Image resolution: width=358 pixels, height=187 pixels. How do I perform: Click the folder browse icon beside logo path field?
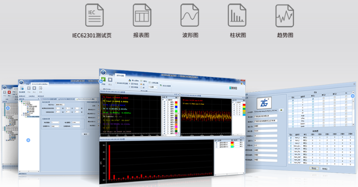click(x=282, y=110)
